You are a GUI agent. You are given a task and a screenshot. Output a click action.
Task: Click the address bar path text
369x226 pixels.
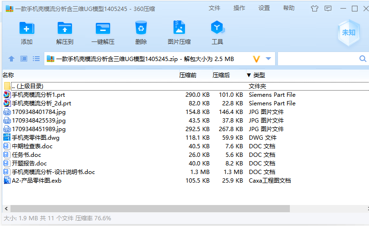pos(145,59)
